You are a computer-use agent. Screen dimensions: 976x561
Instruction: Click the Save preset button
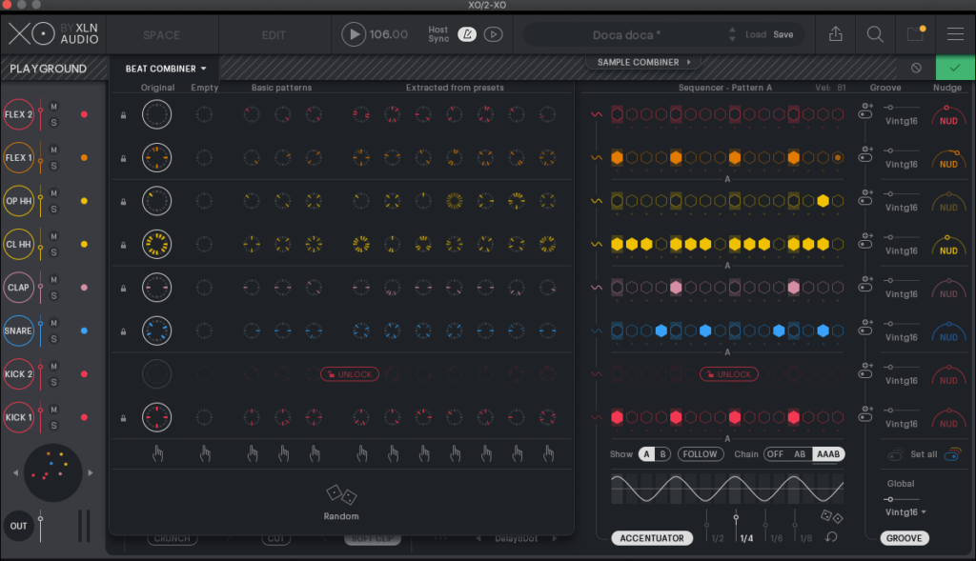(783, 34)
